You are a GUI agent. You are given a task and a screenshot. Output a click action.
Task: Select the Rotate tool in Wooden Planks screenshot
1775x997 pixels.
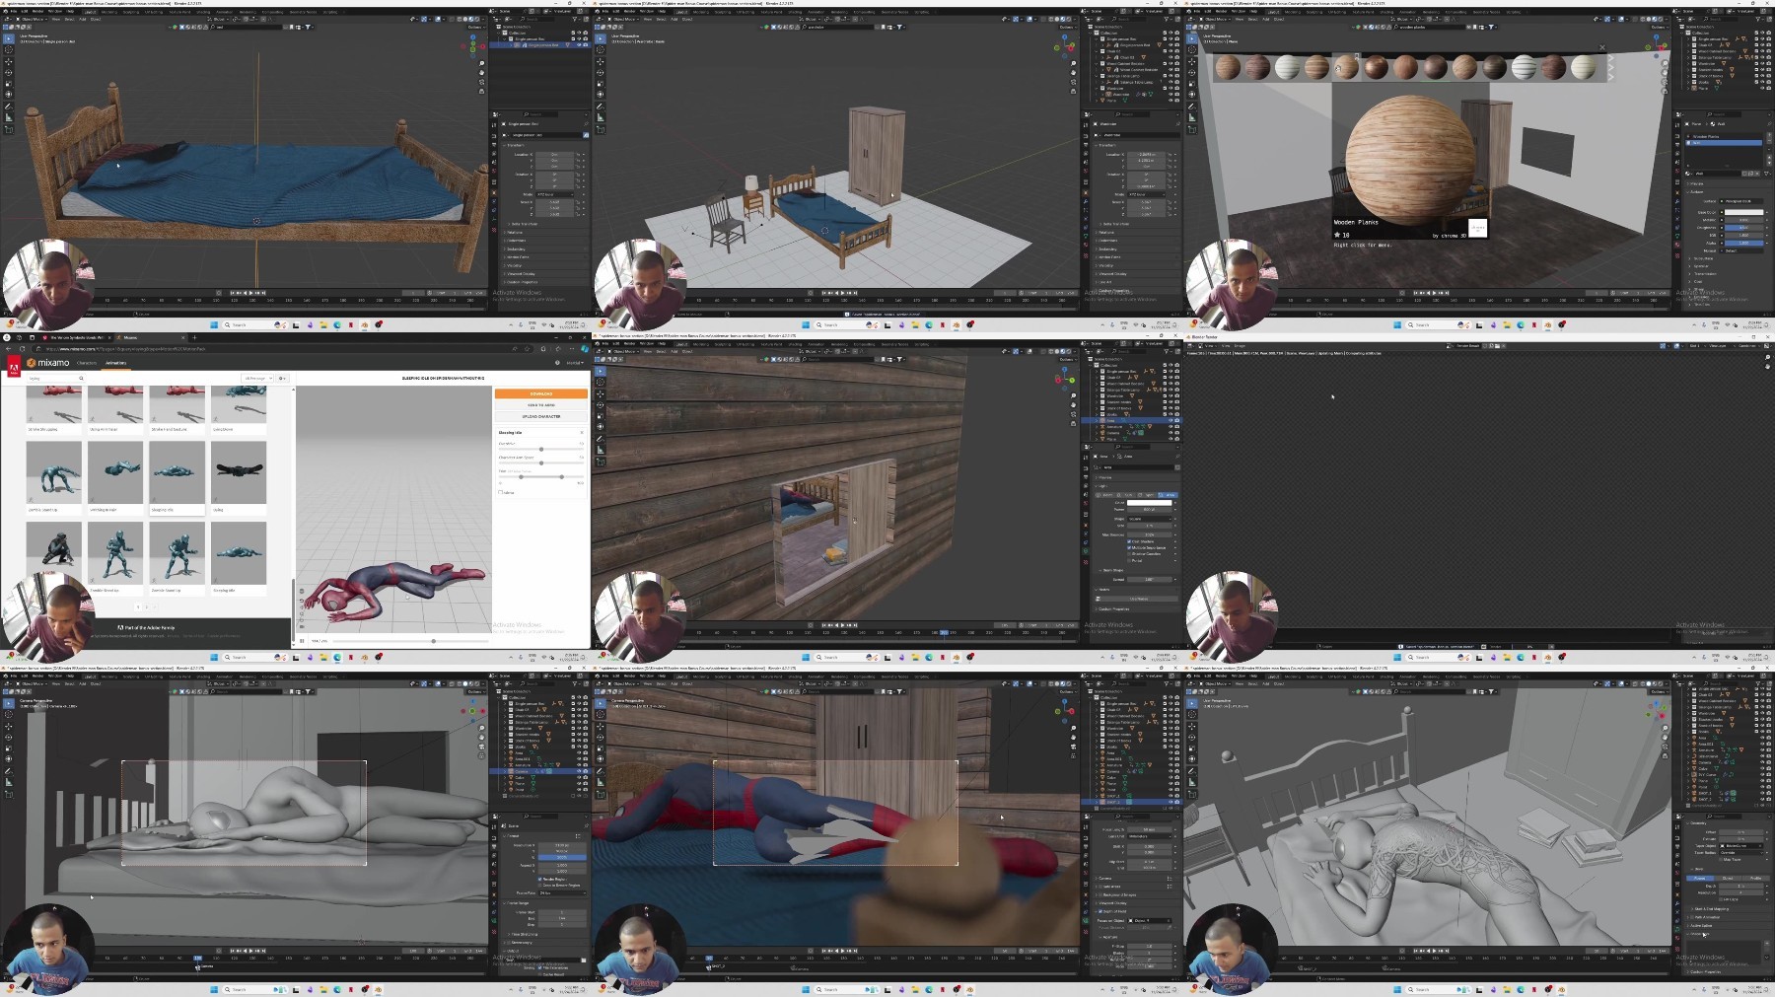coord(1191,72)
